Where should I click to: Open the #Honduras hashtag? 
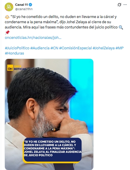14,53
